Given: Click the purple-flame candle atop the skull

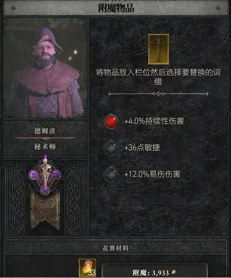Looking at the screenshot, I should (x=45, y=159).
